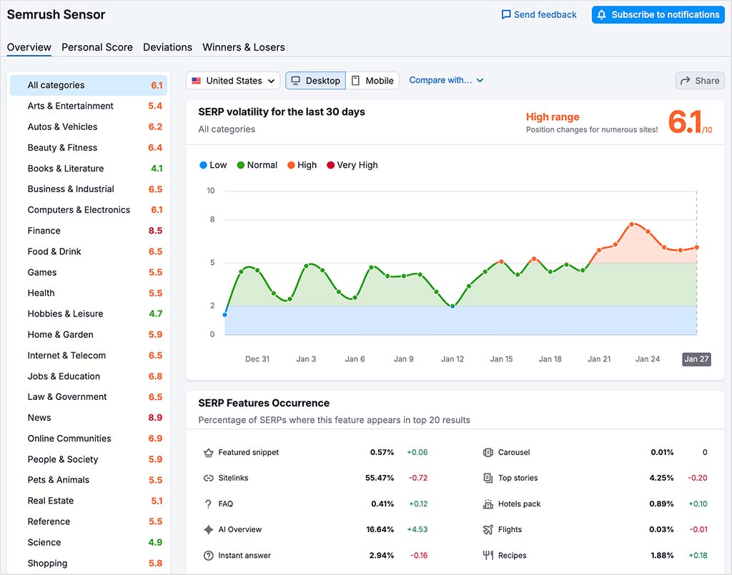Switch to Desktop device view
This screenshot has height=575, width=732.
pos(315,81)
